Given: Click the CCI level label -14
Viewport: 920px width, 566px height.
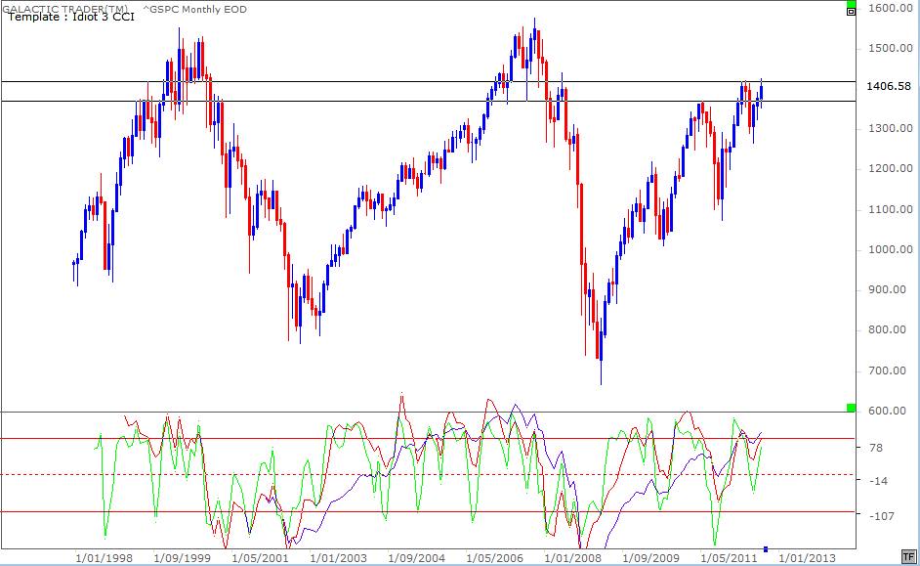Looking at the screenshot, I should coord(878,481).
